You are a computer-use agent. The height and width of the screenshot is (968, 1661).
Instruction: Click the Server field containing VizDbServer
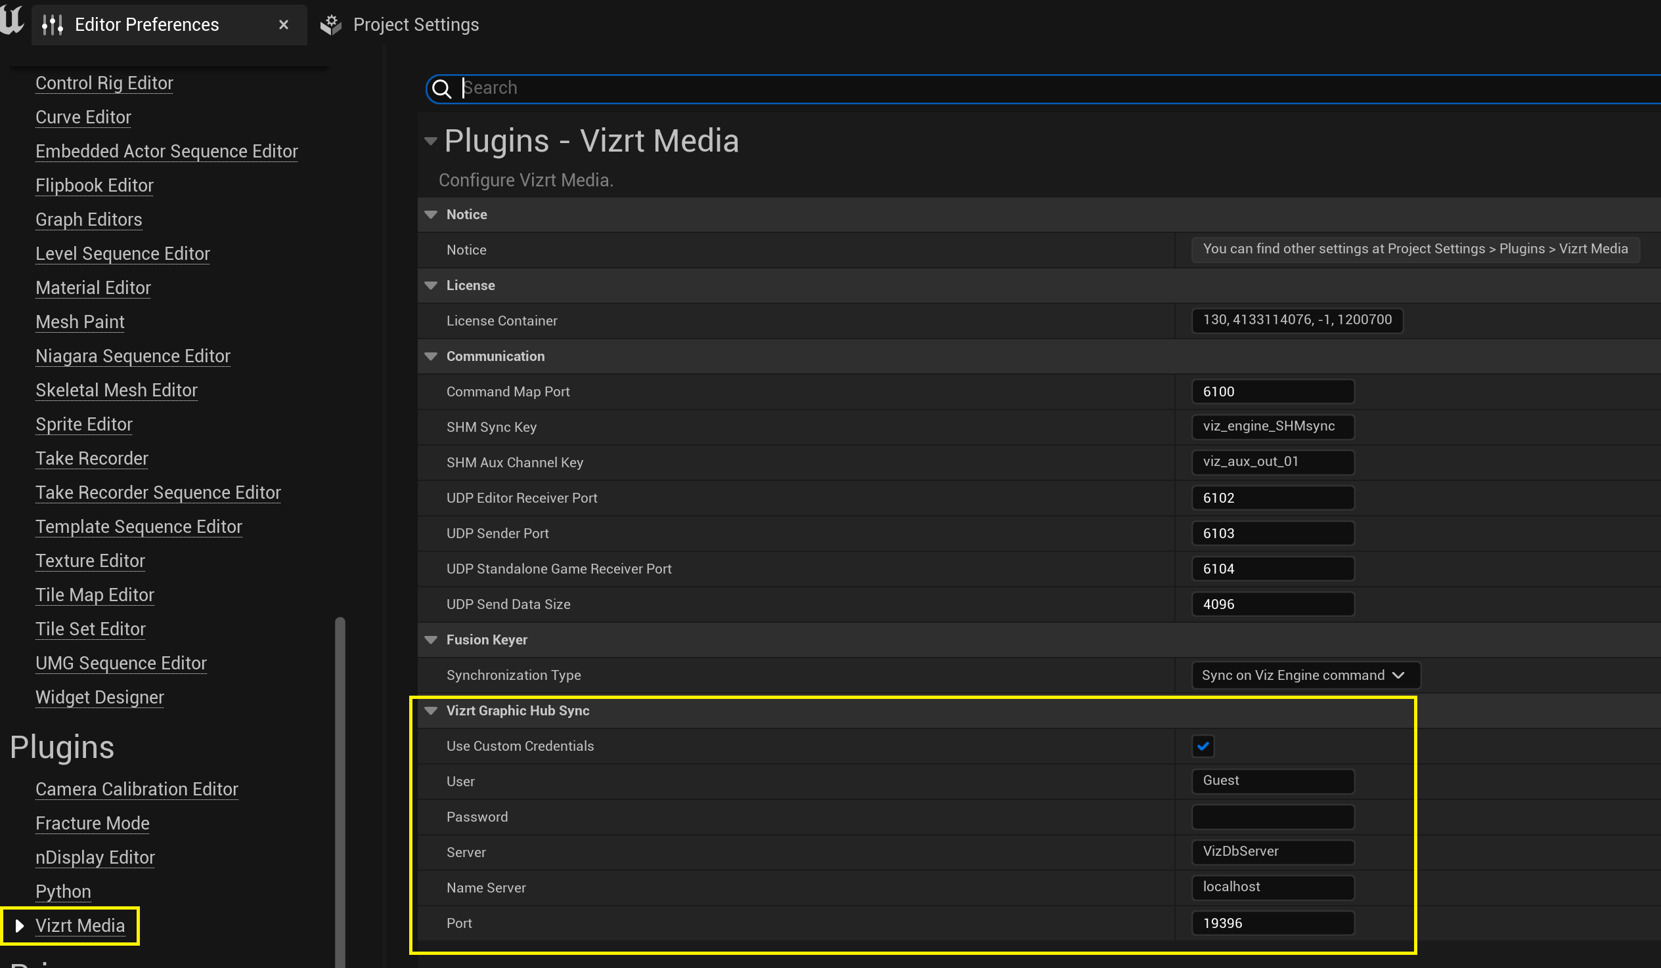click(x=1273, y=852)
